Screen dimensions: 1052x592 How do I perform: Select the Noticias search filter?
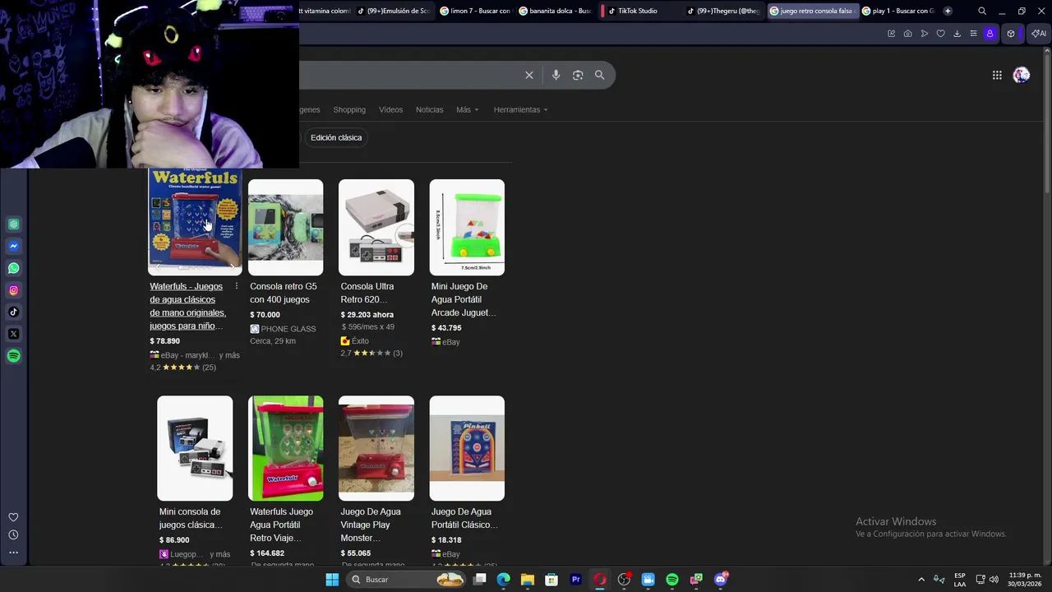pos(429,109)
